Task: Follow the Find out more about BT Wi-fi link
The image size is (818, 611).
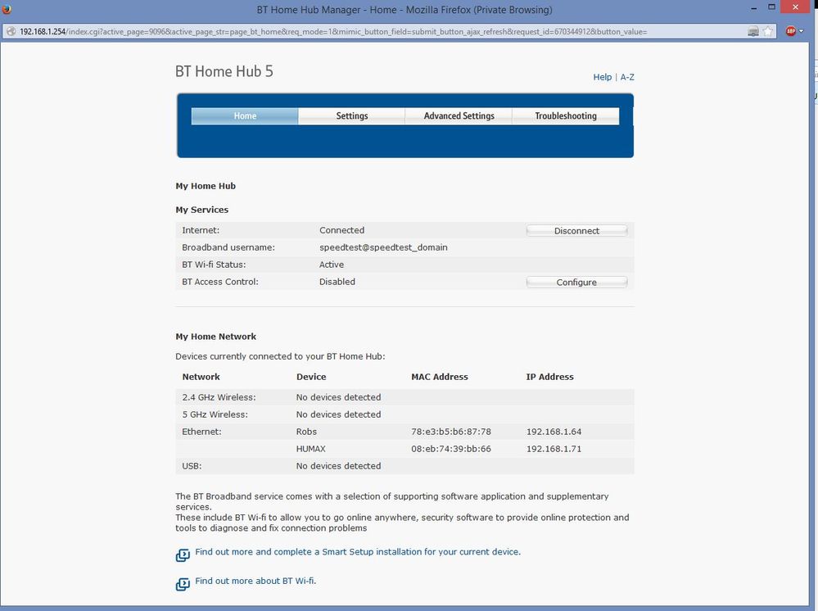Action: coord(255,581)
